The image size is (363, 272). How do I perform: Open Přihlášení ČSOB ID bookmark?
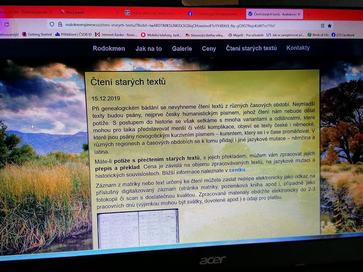click(73, 34)
